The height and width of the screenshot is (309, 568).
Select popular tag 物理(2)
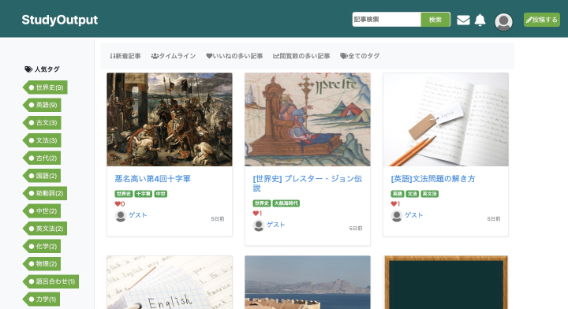(42, 264)
